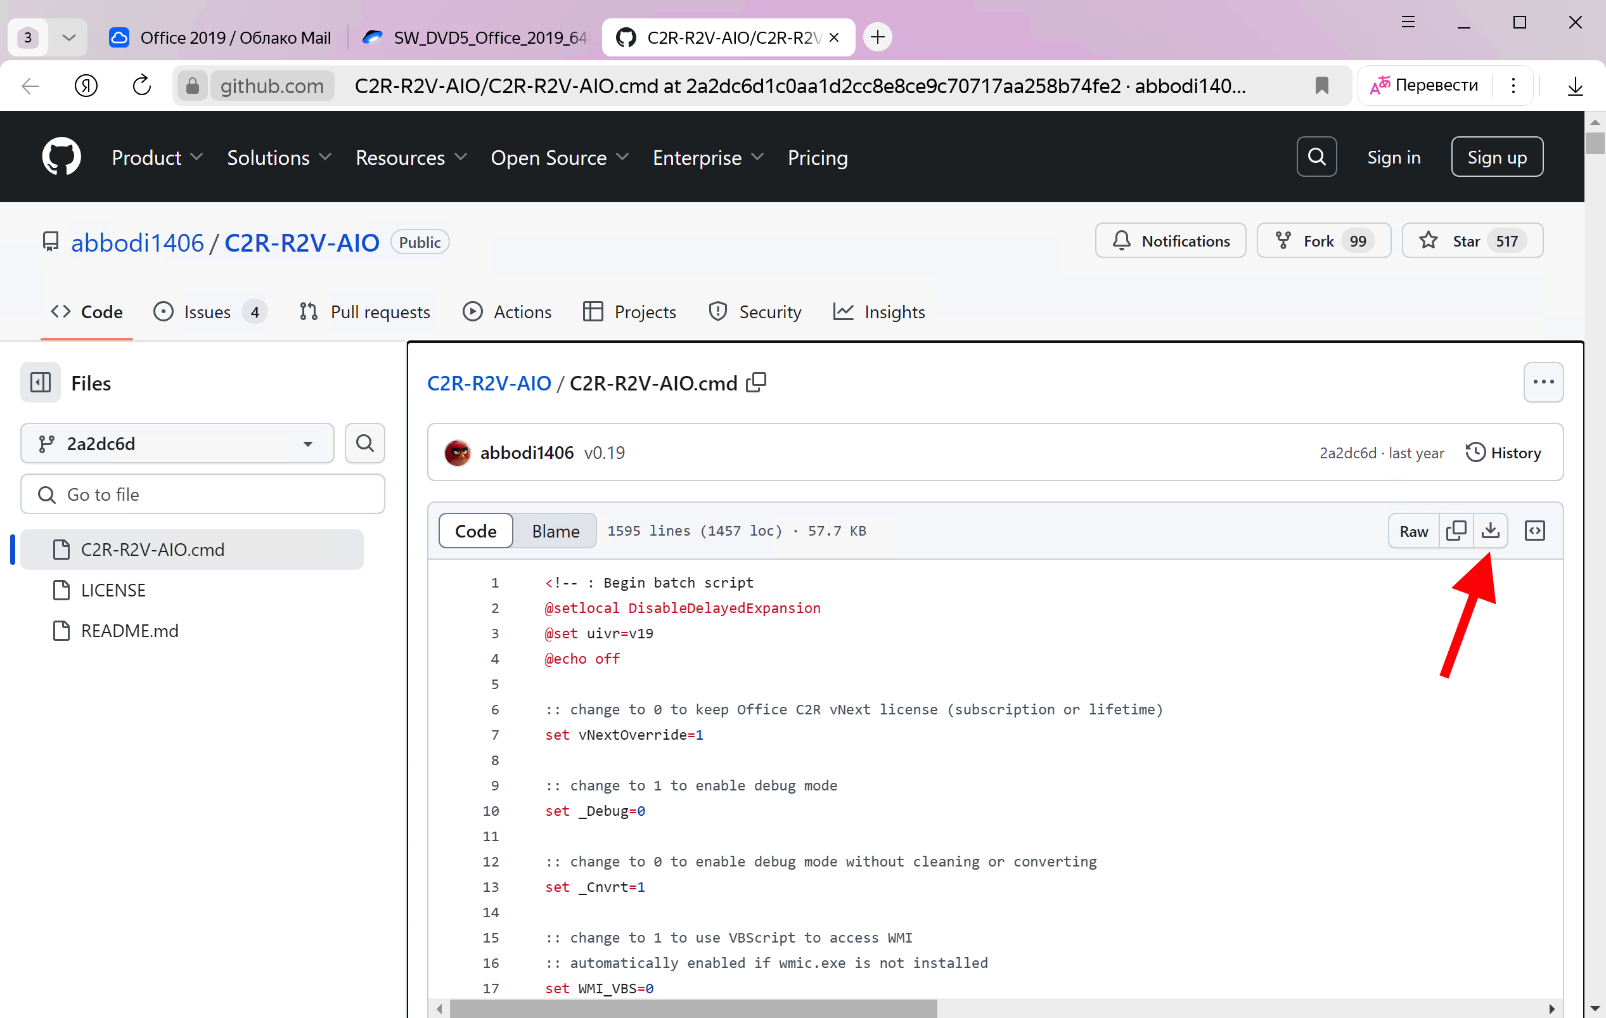Click the Yandex home icon
Image resolution: width=1606 pixels, height=1018 pixels.
(x=86, y=86)
